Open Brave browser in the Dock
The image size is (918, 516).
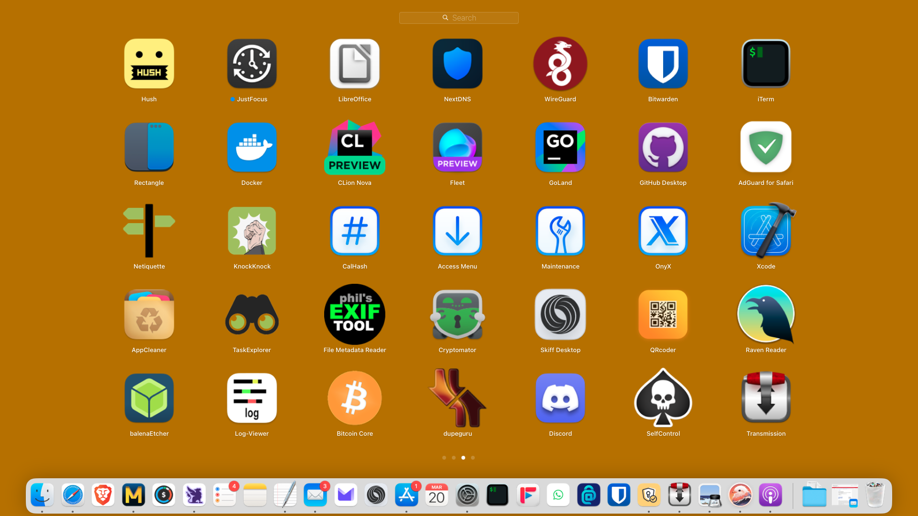103,495
